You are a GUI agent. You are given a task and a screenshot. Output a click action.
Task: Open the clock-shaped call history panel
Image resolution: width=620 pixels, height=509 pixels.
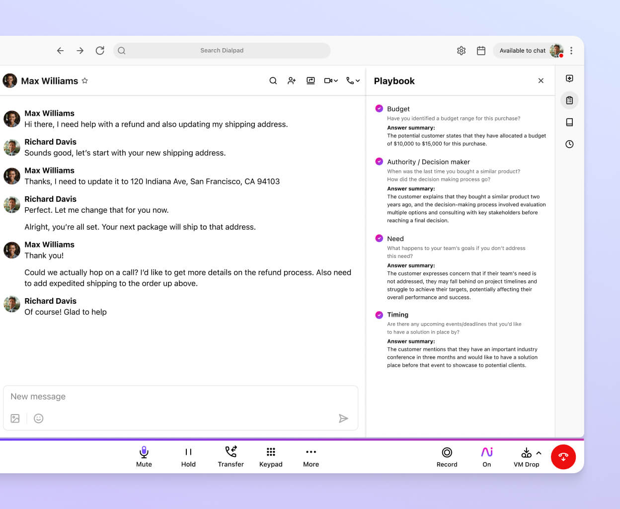pos(569,144)
